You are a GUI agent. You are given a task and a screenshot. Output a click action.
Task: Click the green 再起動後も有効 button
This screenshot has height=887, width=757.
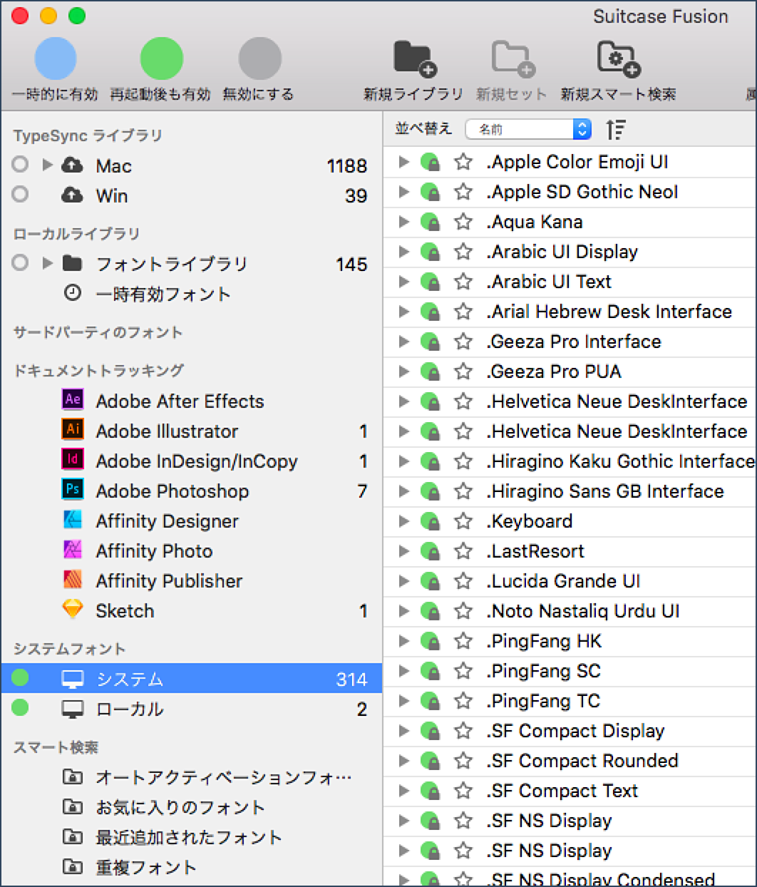(161, 58)
